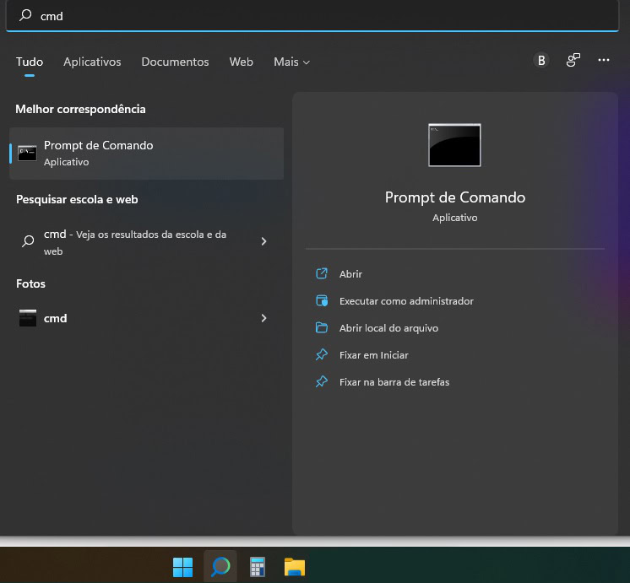
Task: Choose Fixar em Iniciar
Action: click(x=373, y=355)
